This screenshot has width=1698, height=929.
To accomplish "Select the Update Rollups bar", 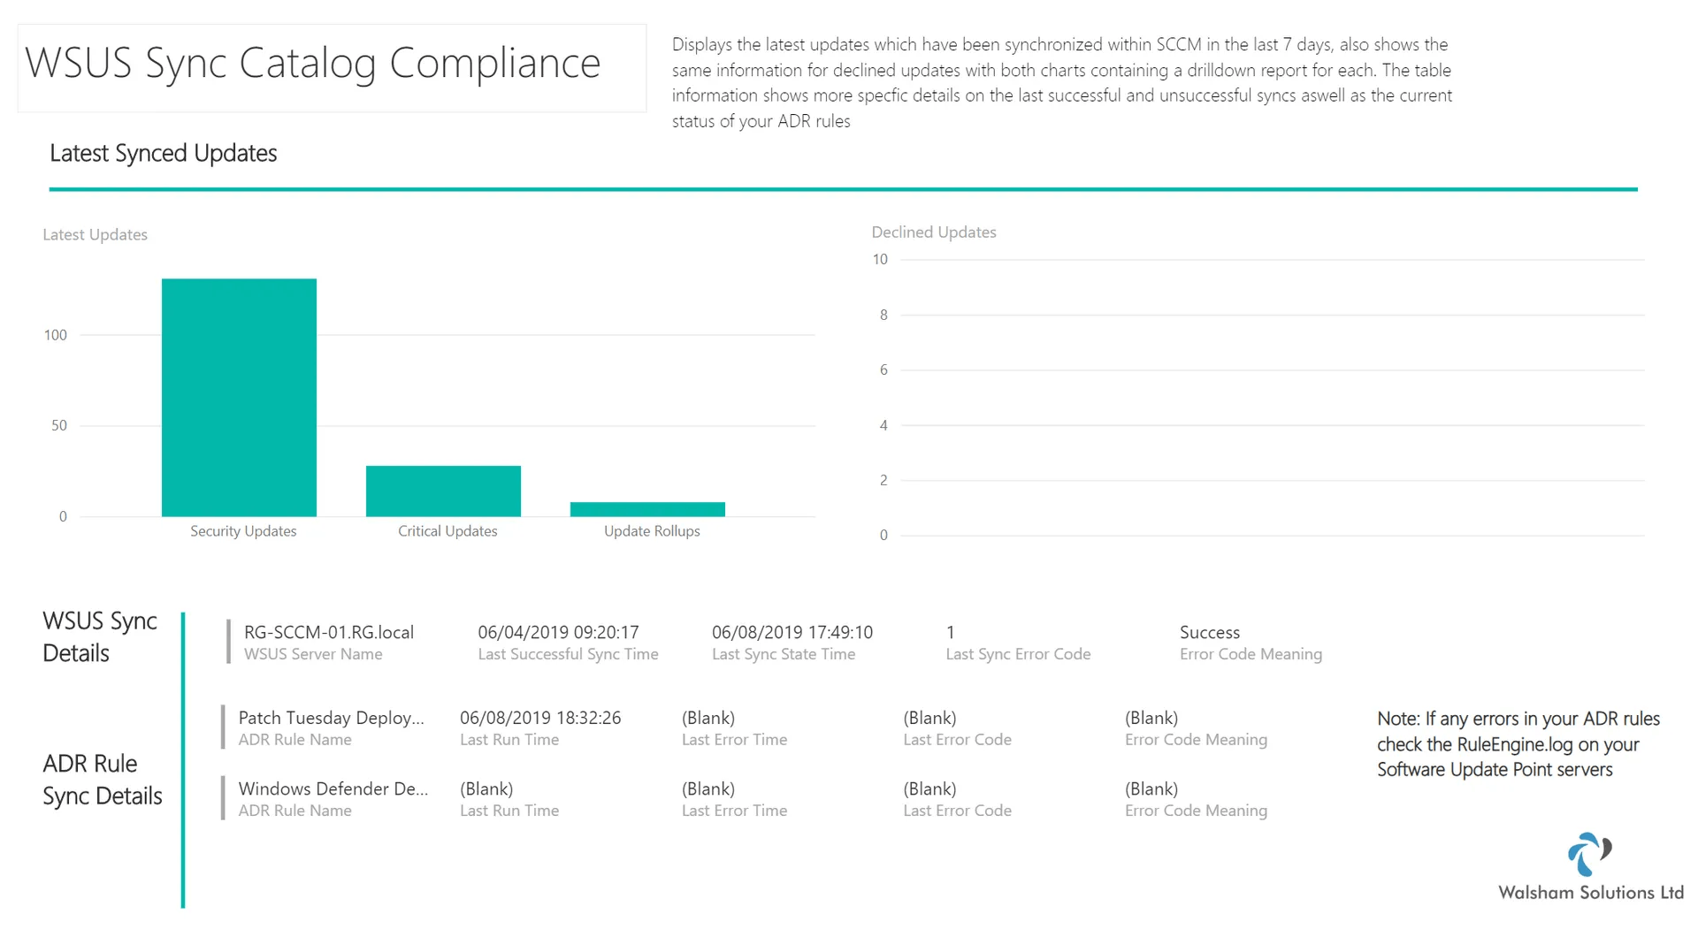I will click(647, 509).
